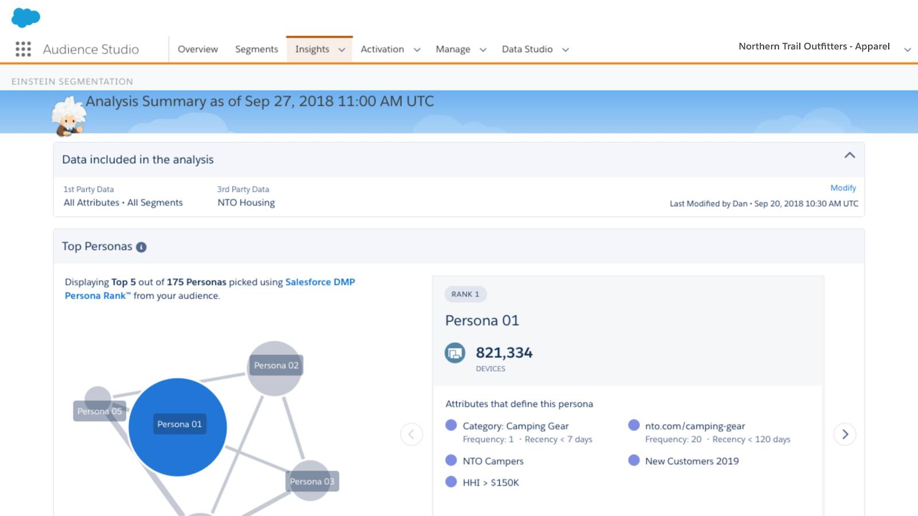Click the HHI > $150K attribute text
The width and height of the screenshot is (918, 516).
coord(491,483)
